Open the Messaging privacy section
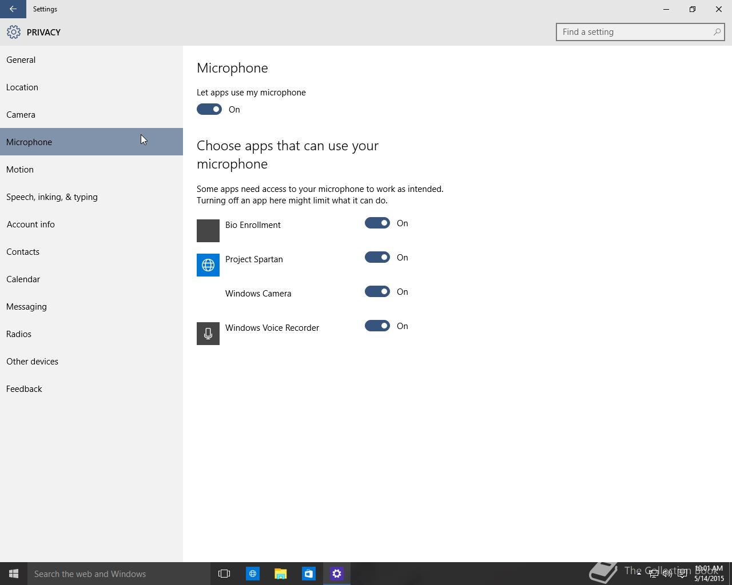 click(x=91, y=306)
